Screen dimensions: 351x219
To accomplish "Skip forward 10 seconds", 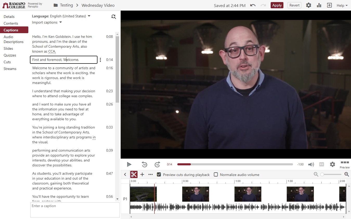I will [x=157, y=164].
